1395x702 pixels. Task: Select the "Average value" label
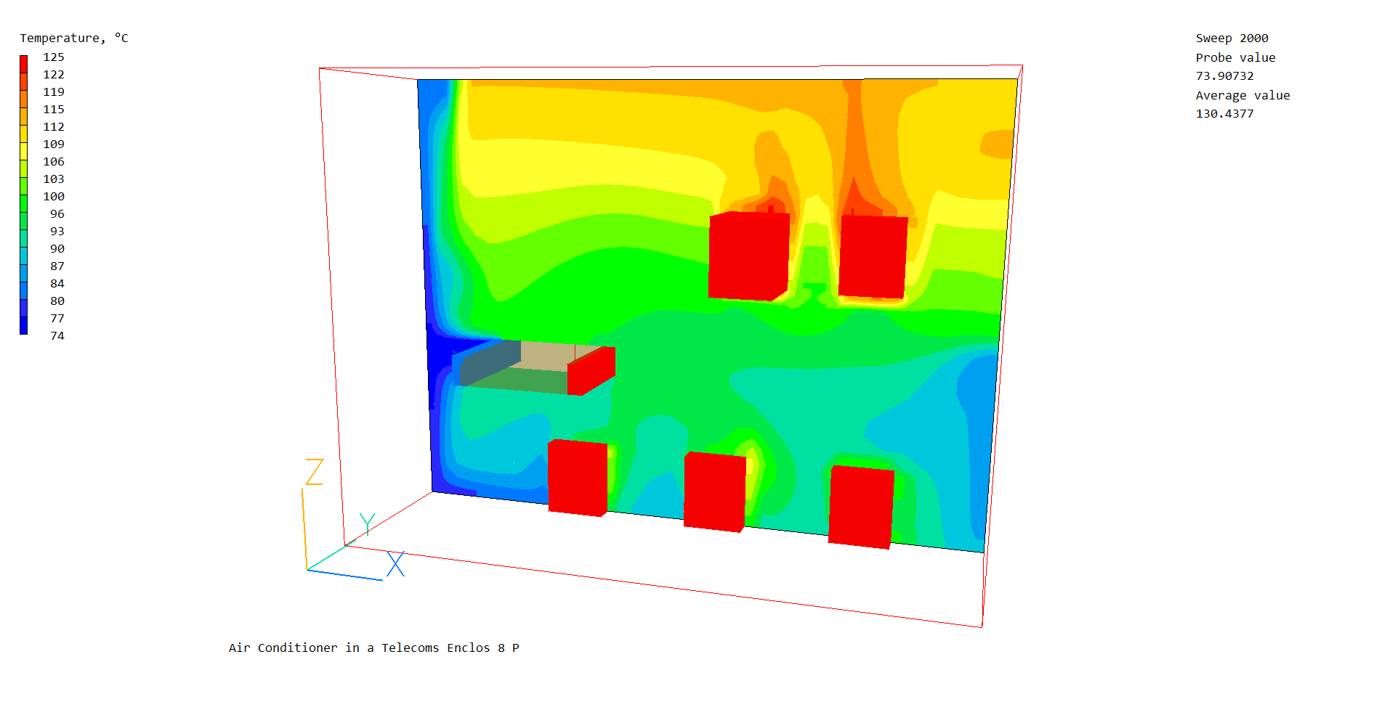[1242, 96]
